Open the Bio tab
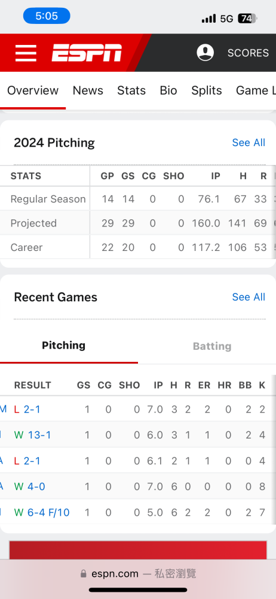Image resolution: width=276 pixels, height=599 pixels. [x=168, y=90]
